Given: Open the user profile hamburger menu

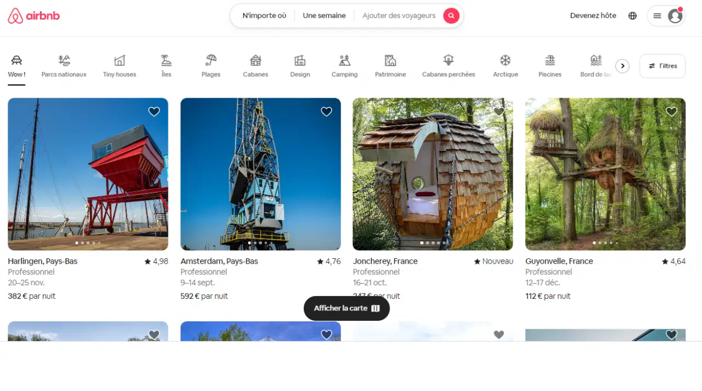Looking at the screenshot, I should click(666, 16).
